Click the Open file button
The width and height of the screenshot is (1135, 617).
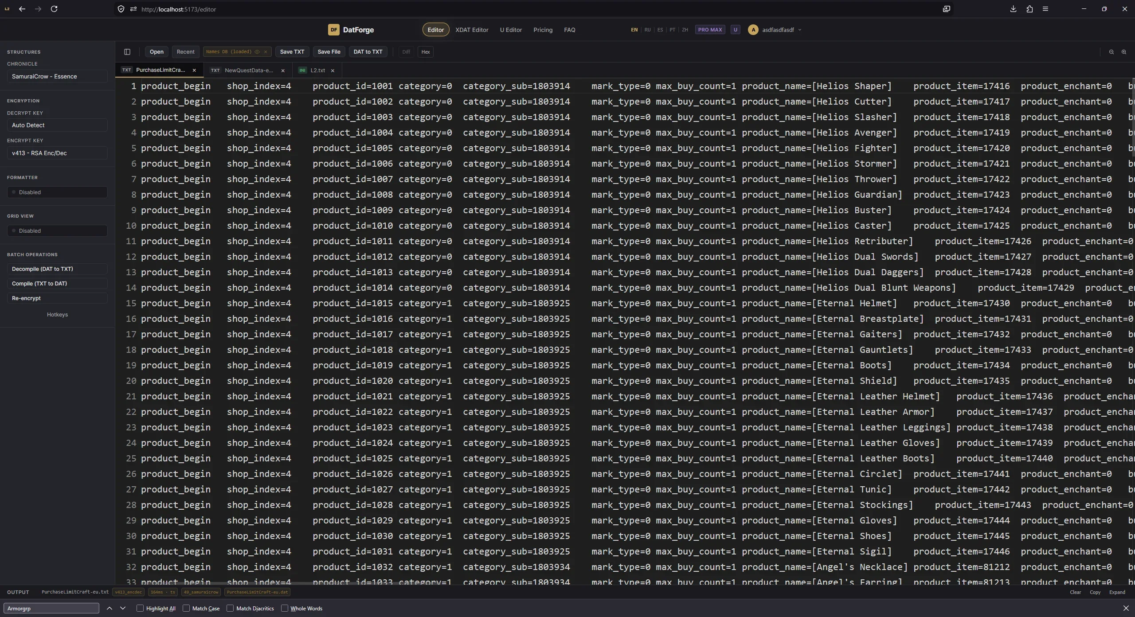pos(157,52)
